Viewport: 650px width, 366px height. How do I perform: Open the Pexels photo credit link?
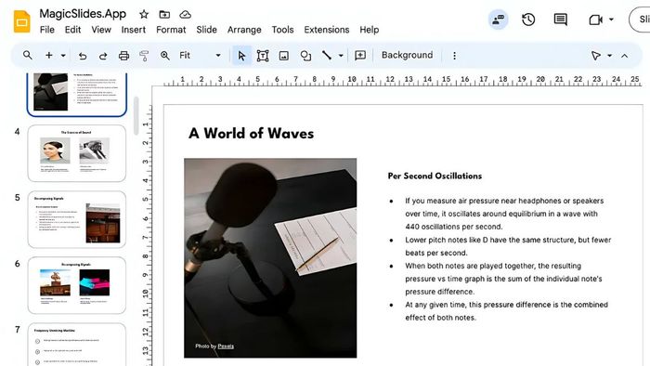pyautogui.click(x=226, y=346)
